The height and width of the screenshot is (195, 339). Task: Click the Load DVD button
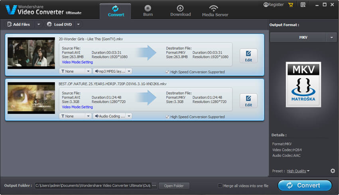60,24
